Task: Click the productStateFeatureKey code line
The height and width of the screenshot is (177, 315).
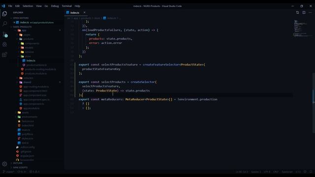Action: (101, 69)
